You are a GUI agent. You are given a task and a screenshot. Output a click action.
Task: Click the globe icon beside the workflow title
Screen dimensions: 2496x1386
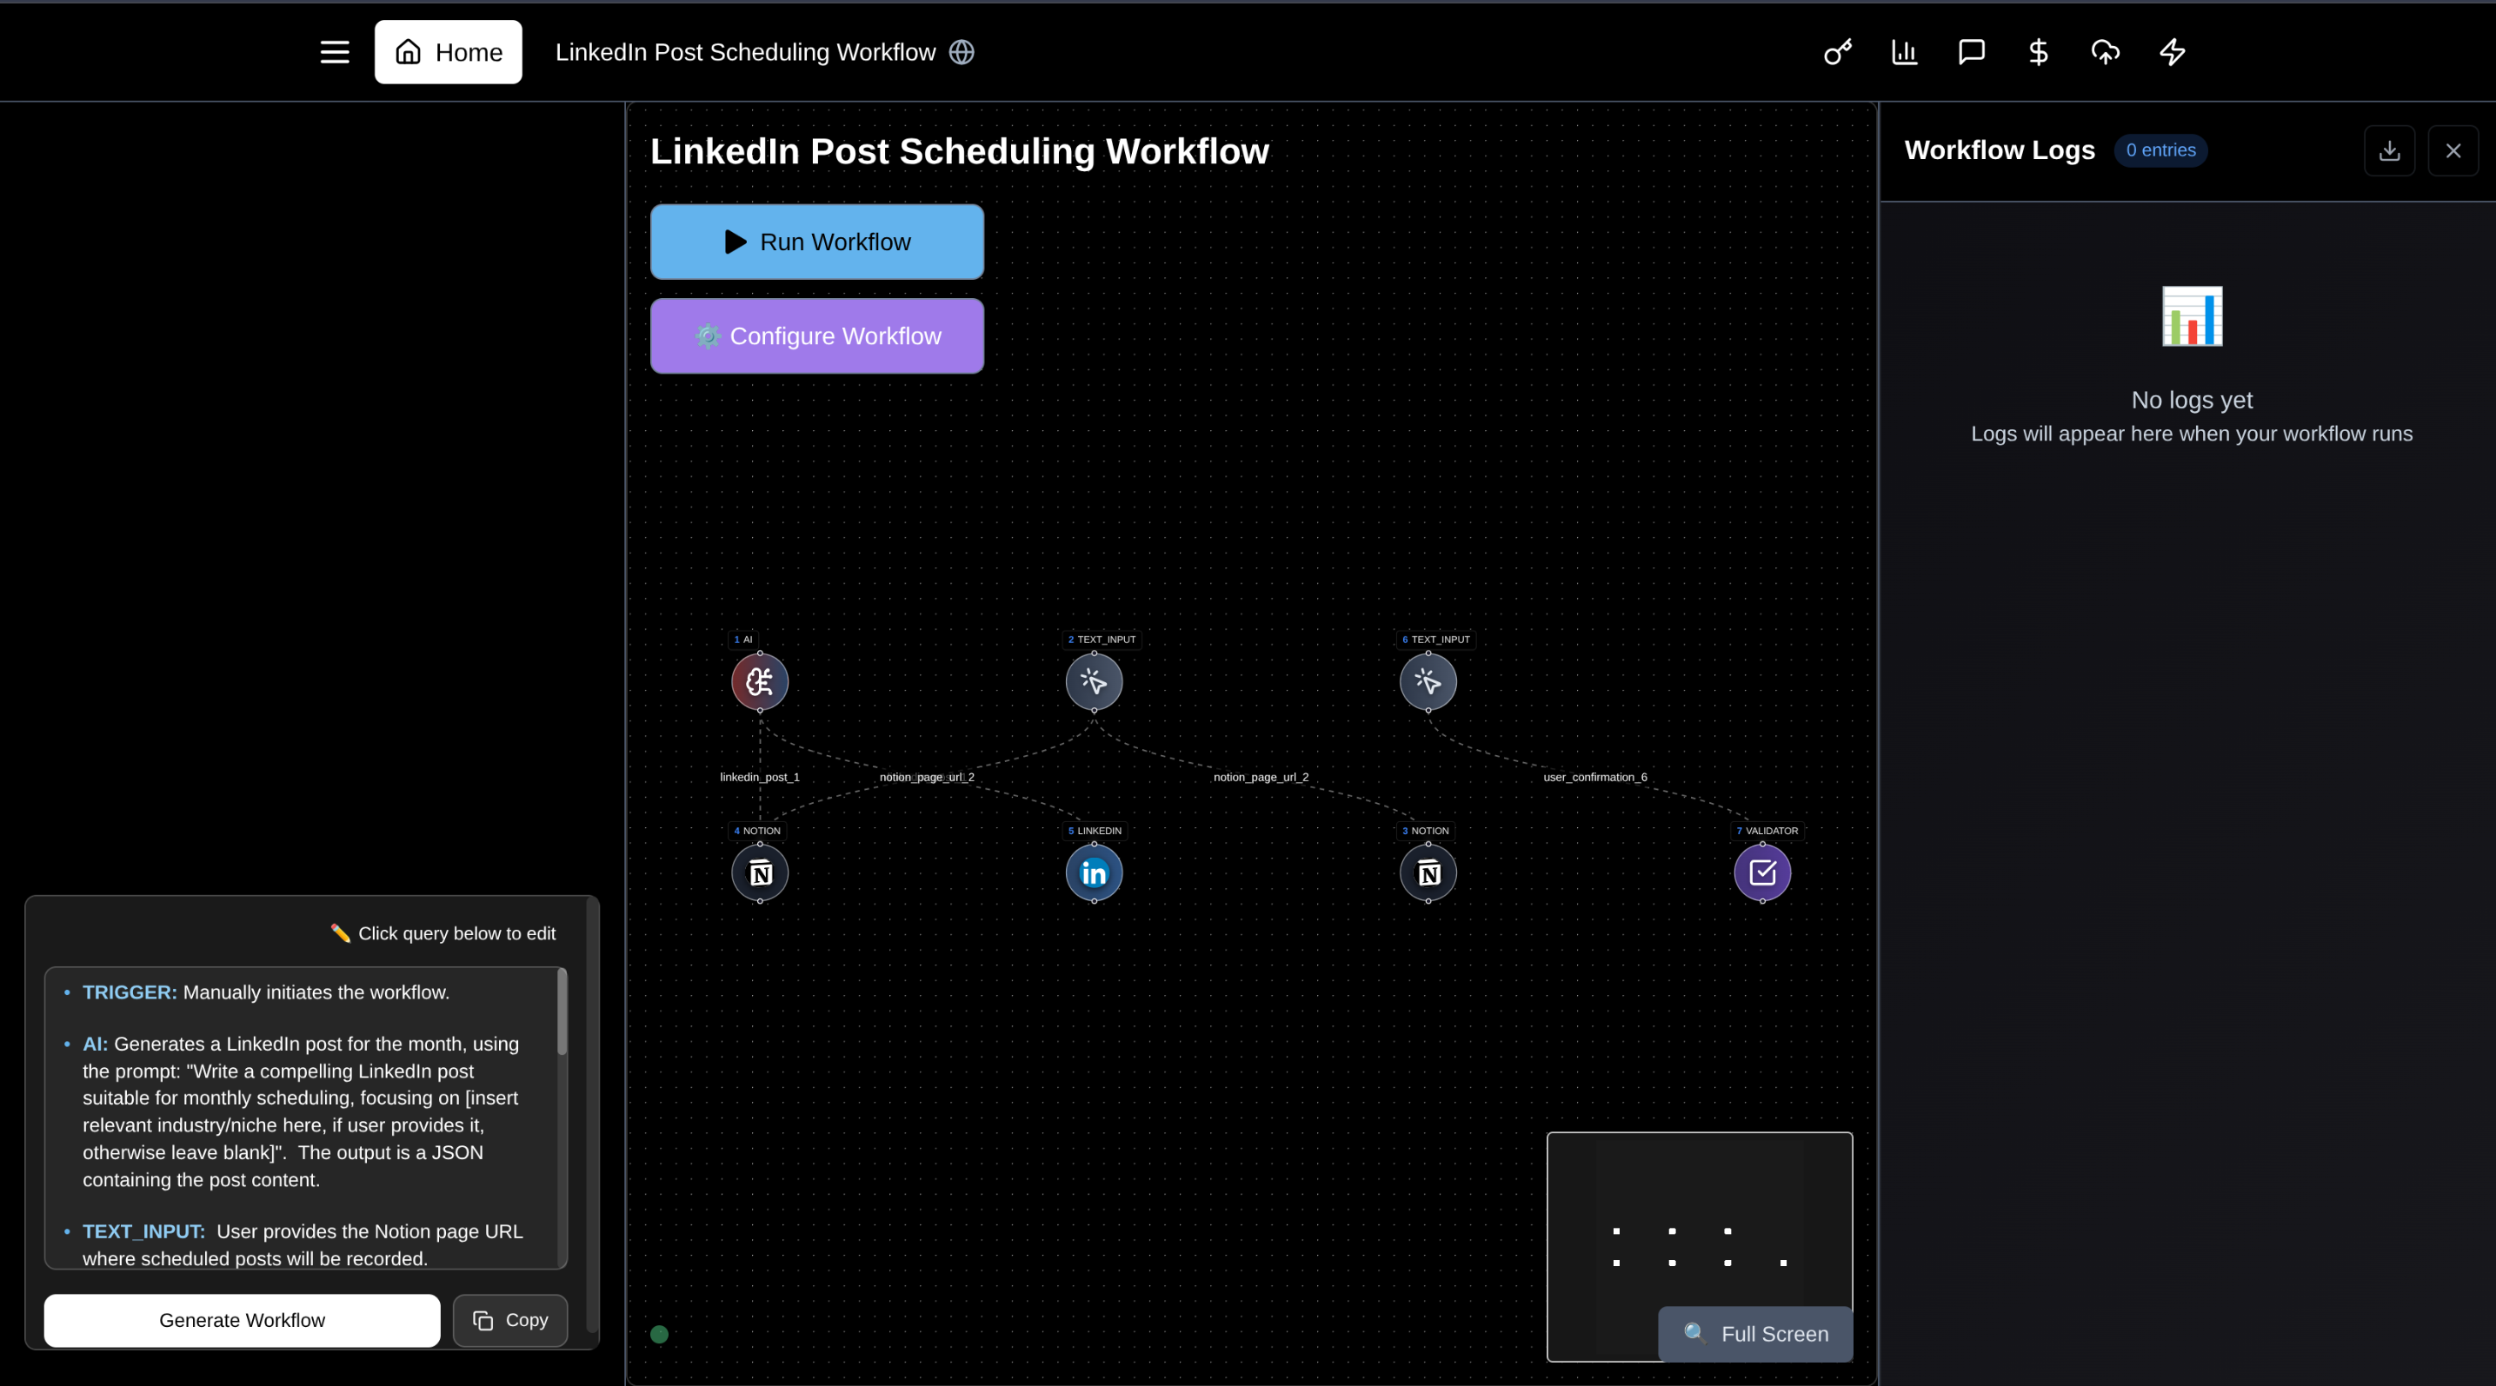click(960, 51)
